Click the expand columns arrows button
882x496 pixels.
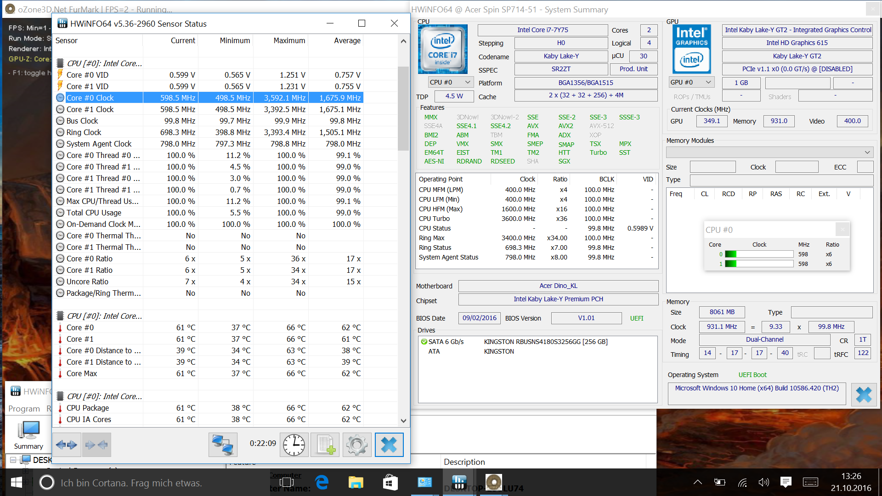(67, 445)
